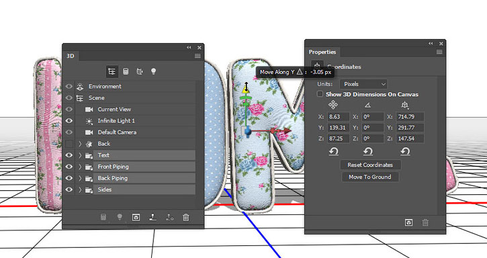This screenshot has width=487, height=258.
Task: Enable Show 3D Dimensions On Canvas
Action: point(320,94)
